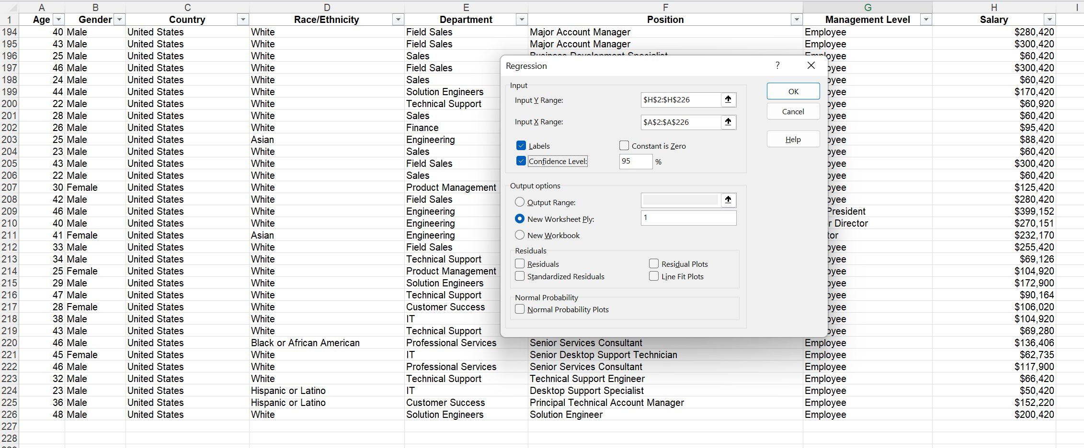Viewport: 1084px width, 448px height.
Task: Select the Output Range radio button
Action: point(520,202)
